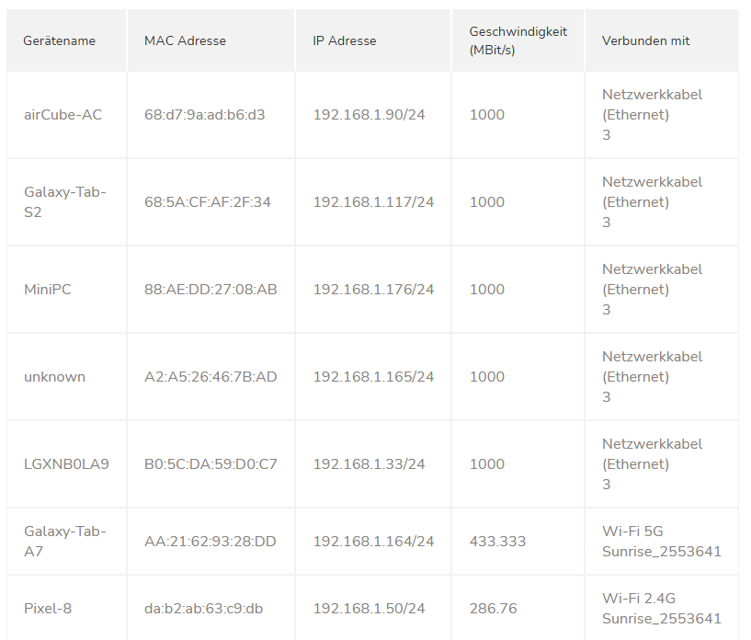This screenshot has height=640, width=751.
Task: Click IP address 192.168.1.165/24
Action: (373, 377)
